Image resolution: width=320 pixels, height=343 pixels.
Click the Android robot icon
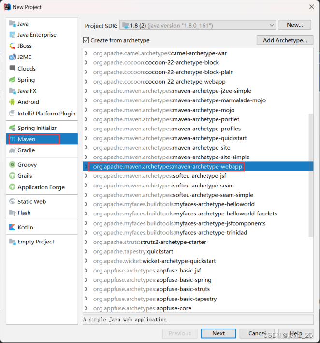pyautogui.click(x=12, y=102)
